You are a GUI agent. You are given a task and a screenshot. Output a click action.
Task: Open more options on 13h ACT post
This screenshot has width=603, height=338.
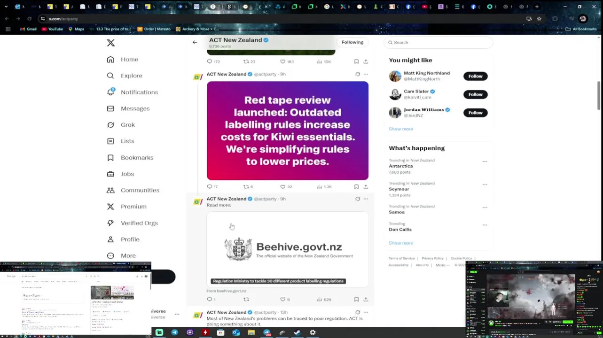click(x=366, y=312)
